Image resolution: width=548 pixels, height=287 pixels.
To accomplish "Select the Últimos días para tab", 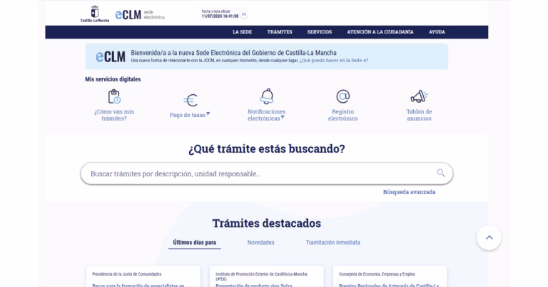I will [195, 243].
